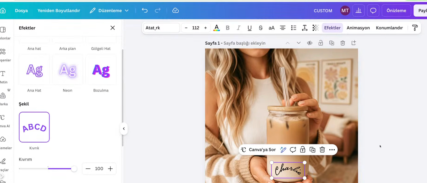Hide page with the eye icon

310,43
